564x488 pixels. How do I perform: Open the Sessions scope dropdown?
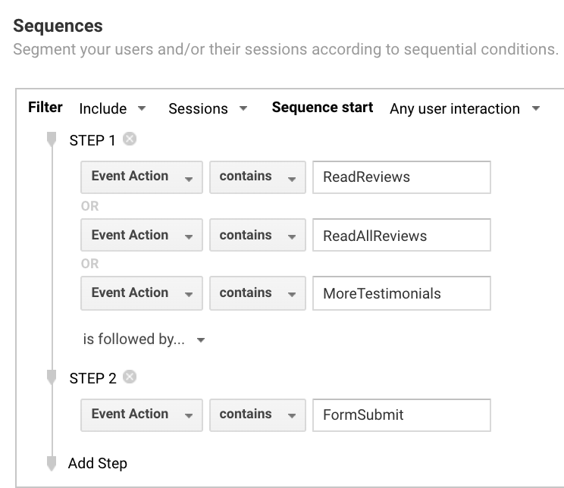(x=208, y=108)
